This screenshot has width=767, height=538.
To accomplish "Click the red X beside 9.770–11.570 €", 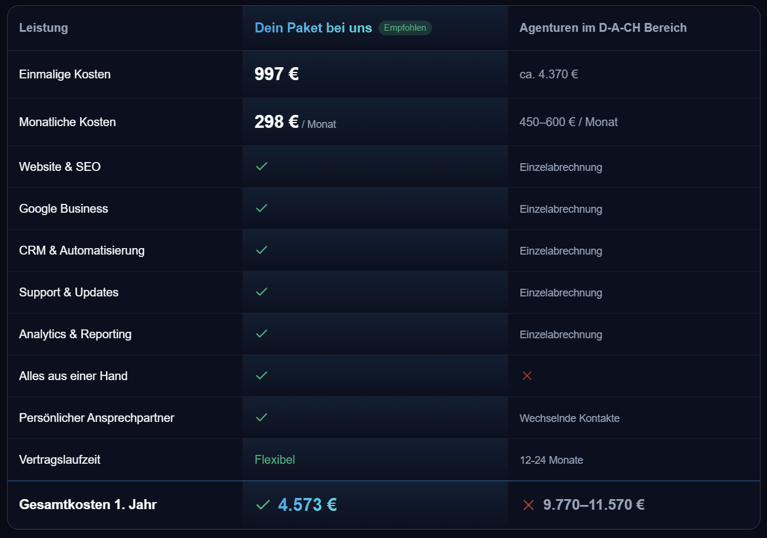I will (528, 505).
